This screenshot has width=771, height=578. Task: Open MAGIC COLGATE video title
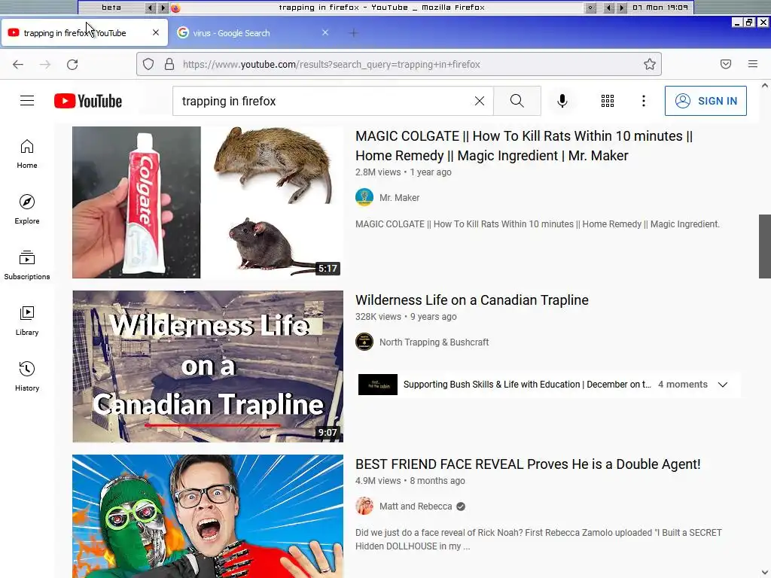pyautogui.click(x=524, y=145)
